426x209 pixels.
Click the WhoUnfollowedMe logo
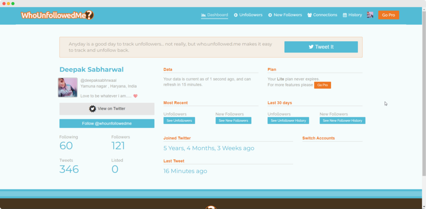pos(57,15)
